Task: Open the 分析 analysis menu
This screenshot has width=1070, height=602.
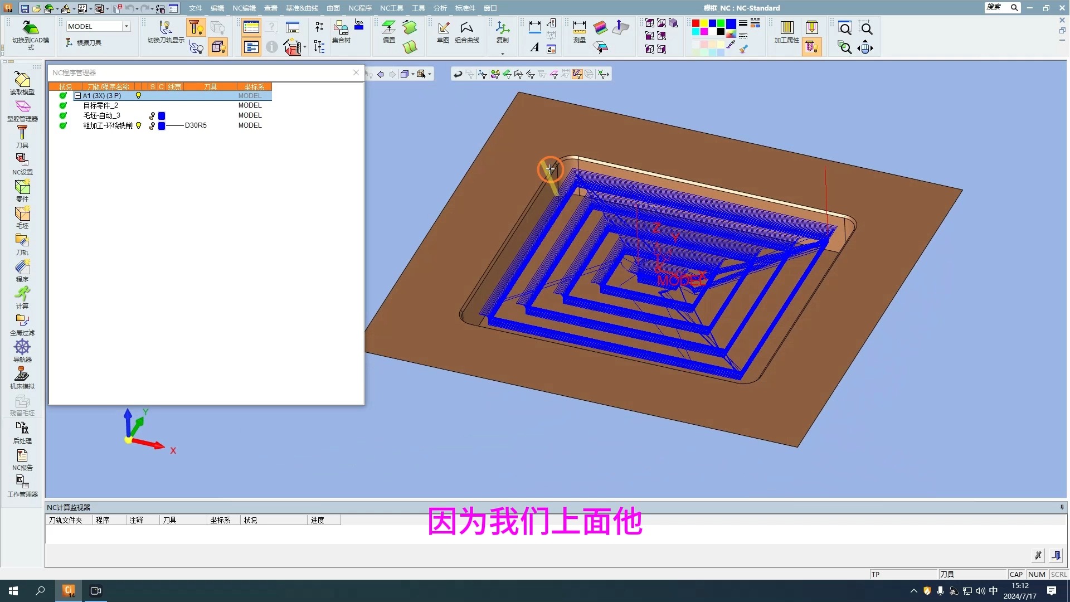Action: [440, 8]
